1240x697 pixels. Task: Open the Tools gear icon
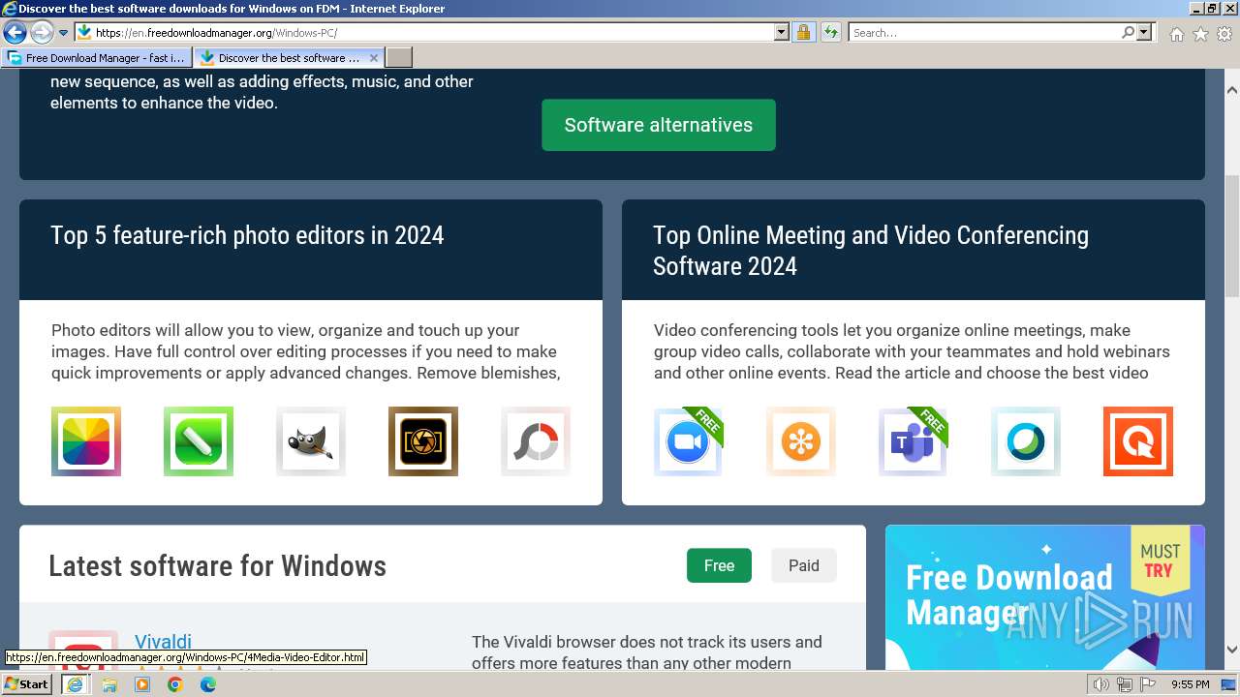[x=1224, y=34]
